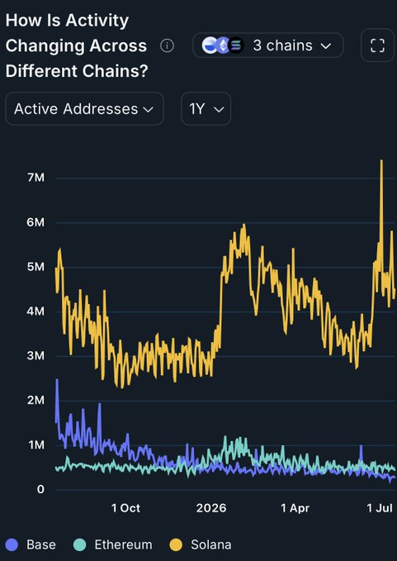Click the 1 Apr x-axis label
Viewport: 397px width, 561px height.
click(x=295, y=508)
